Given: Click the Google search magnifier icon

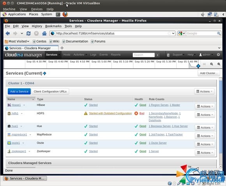Looking at the screenshot, I should [x=219, y=34].
